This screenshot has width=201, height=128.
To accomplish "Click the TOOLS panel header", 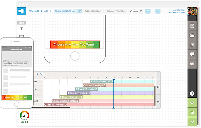I will 21,23.
